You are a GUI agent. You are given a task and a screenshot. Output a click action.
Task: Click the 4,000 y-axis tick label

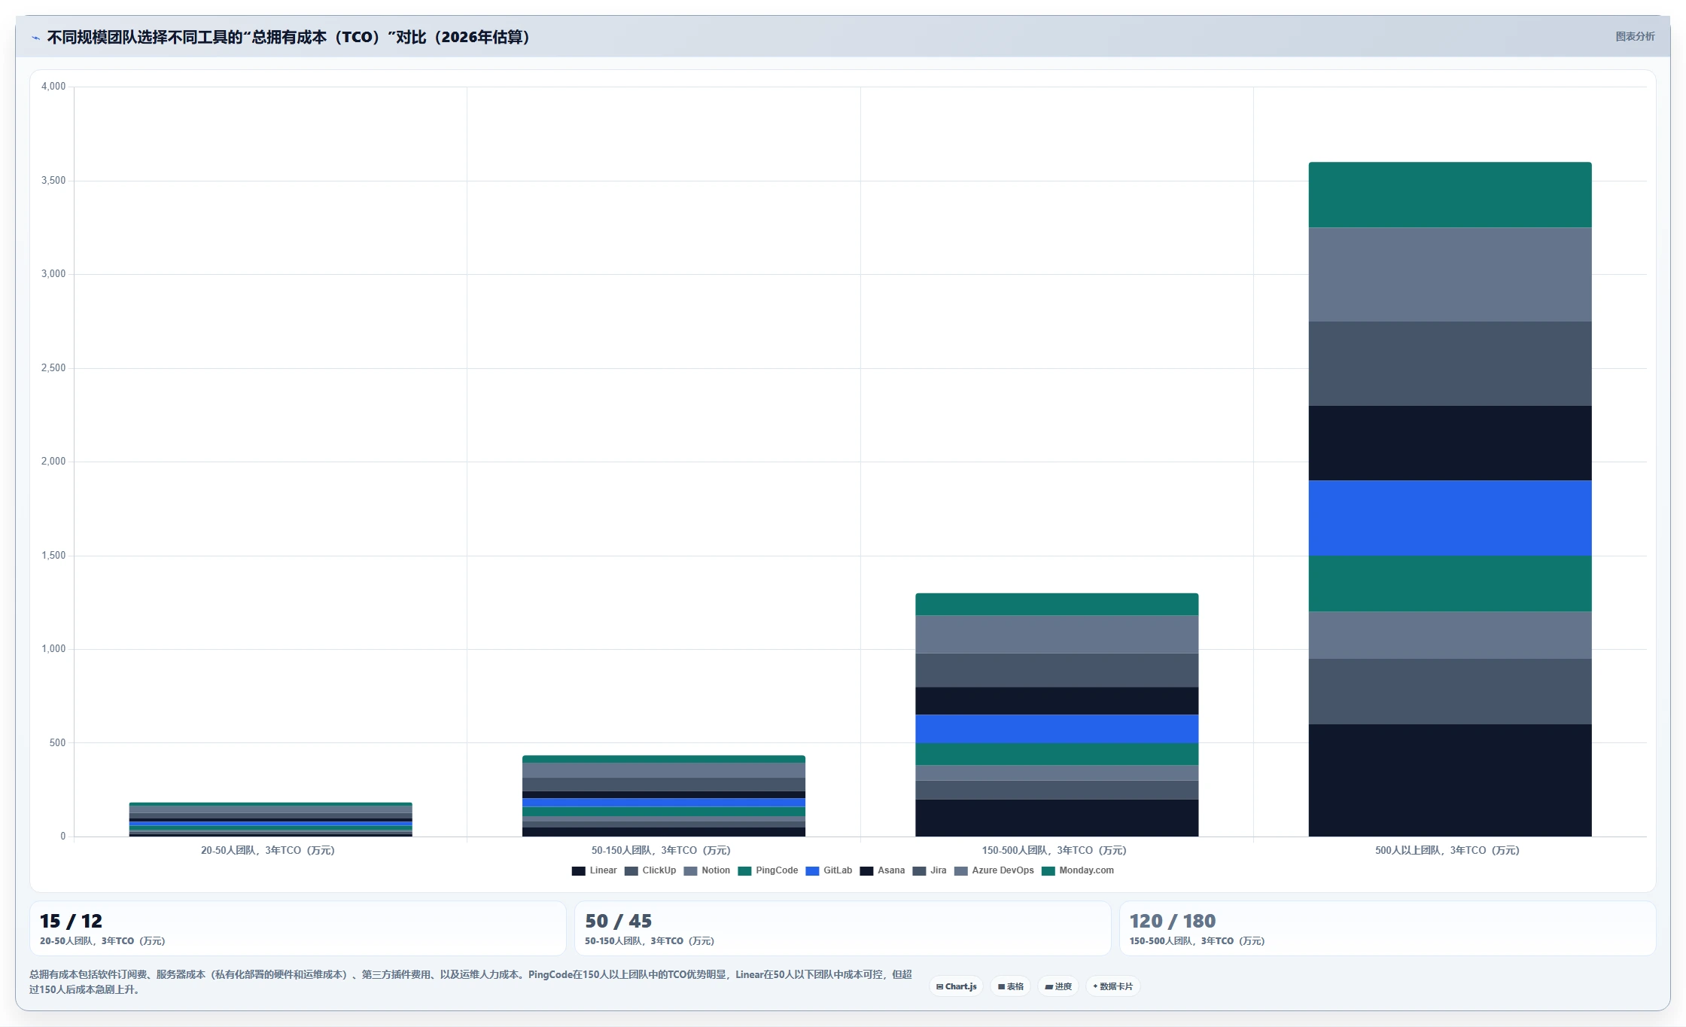tap(53, 87)
